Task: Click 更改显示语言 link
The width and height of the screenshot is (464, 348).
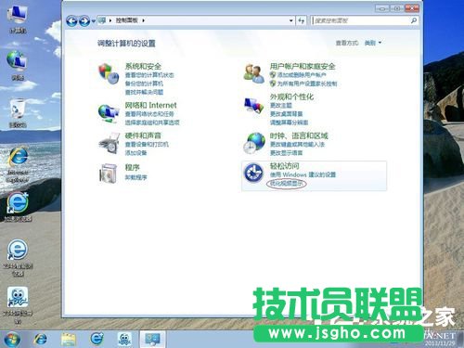Action: coord(287,152)
